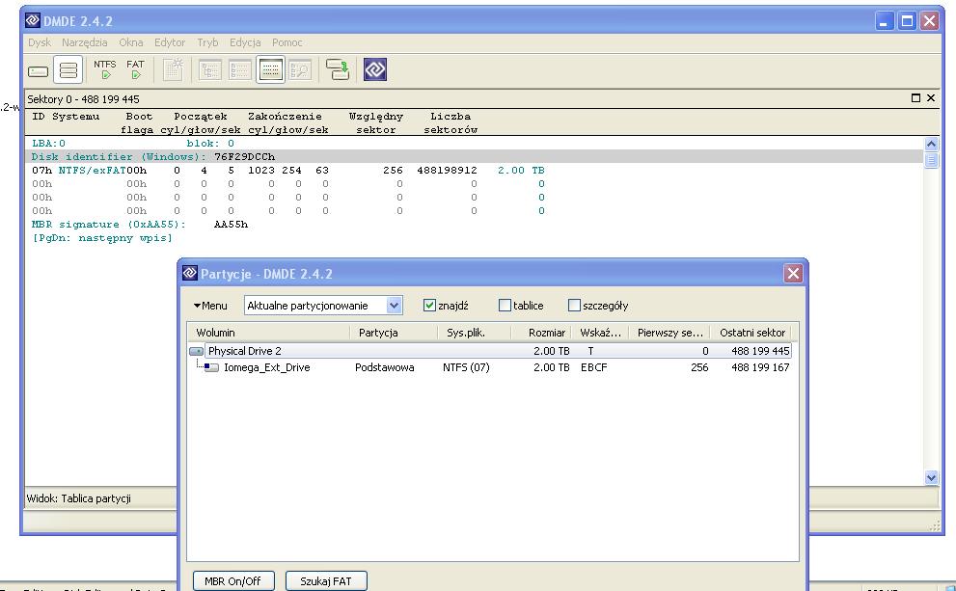Sort by the Sys.plik. column header
The image size is (956, 591).
click(x=474, y=333)
